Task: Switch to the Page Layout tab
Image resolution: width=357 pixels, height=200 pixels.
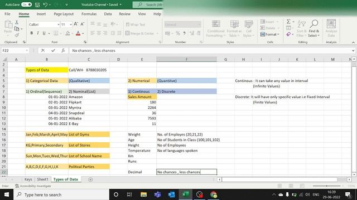Action: pos(64,14)
